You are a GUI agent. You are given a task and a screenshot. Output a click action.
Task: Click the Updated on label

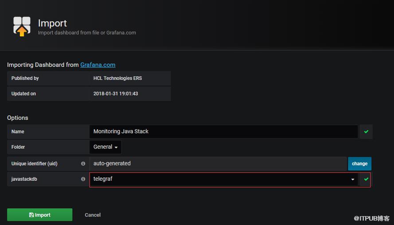[x=23, y=93]
